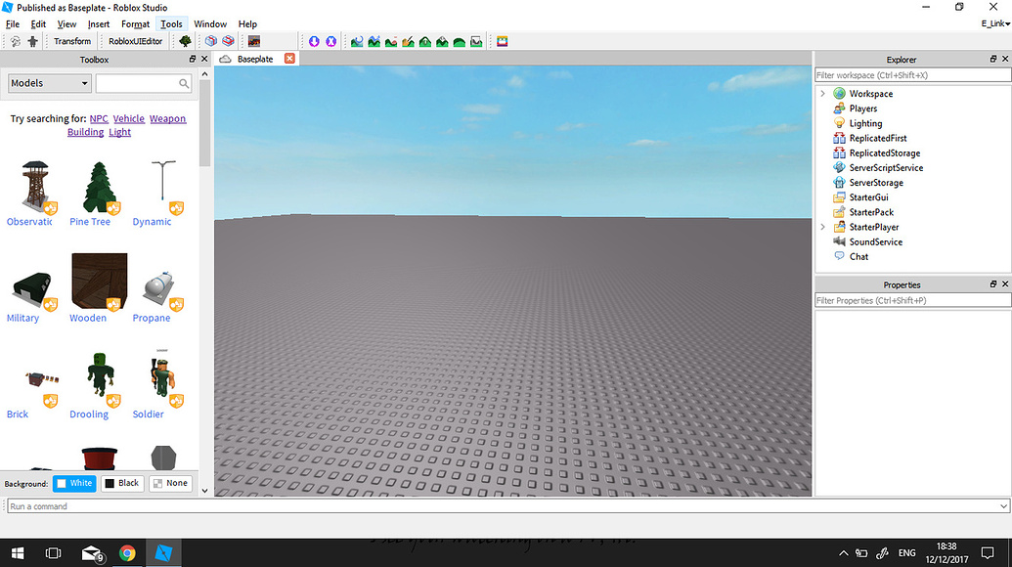Open the Edit menu
Image resolution: width=1012 pixels, height=567 pixels.
(38, 23)
